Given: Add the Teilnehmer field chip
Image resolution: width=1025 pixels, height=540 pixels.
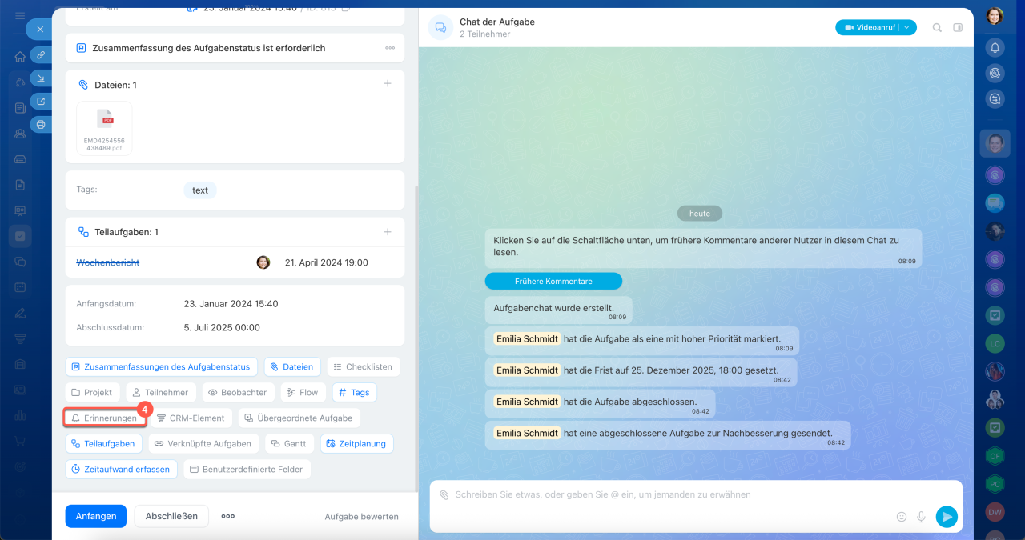Looking at the screenshot, I should pyautogui.click(x=160, y=392).
